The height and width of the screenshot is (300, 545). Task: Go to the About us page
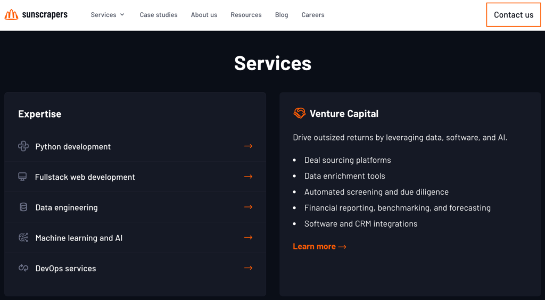pos(204,14)
